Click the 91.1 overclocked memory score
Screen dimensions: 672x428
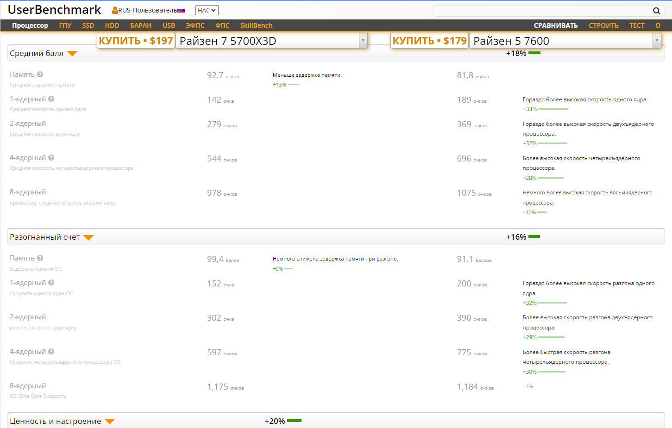click(465, 259)
